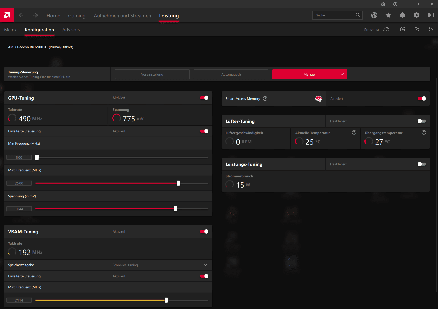The height and width of the screenshot is (309, 438).
Task: Click the AMD Radeon RX 6900 XT label
Action: [41, 47]
